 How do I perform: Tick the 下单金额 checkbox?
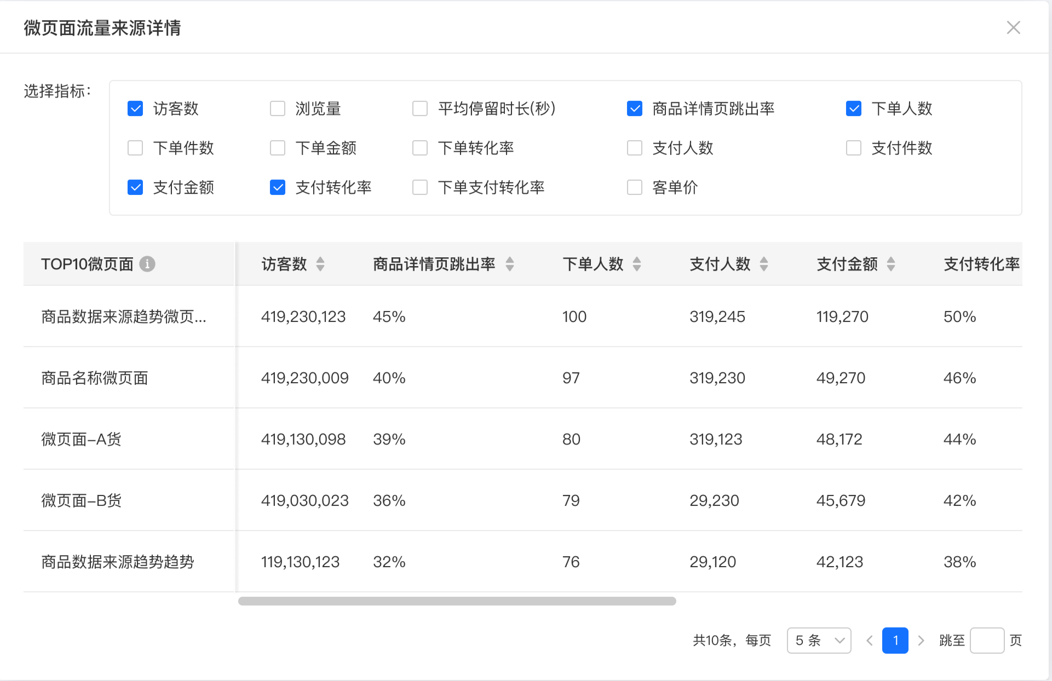pyautogui.click(x=278, y=148)
